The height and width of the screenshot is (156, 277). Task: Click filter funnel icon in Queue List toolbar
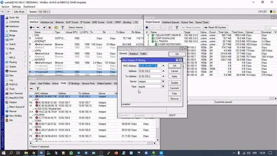tap(177, 27)
